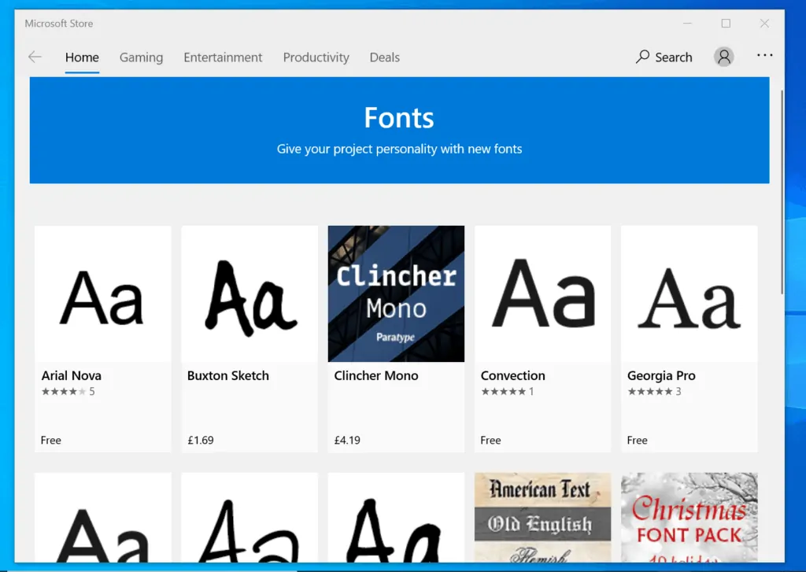Select the Home tab
Image resolution: width=806 pixels, height=572 pixels.
coord(82,57)
